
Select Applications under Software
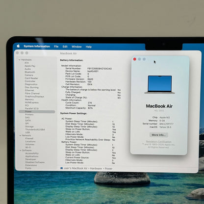(x=32, y=156)
